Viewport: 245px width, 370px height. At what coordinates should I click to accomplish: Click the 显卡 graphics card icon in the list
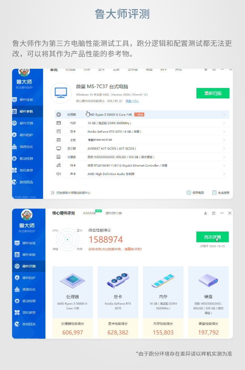[x=59, y=131]
